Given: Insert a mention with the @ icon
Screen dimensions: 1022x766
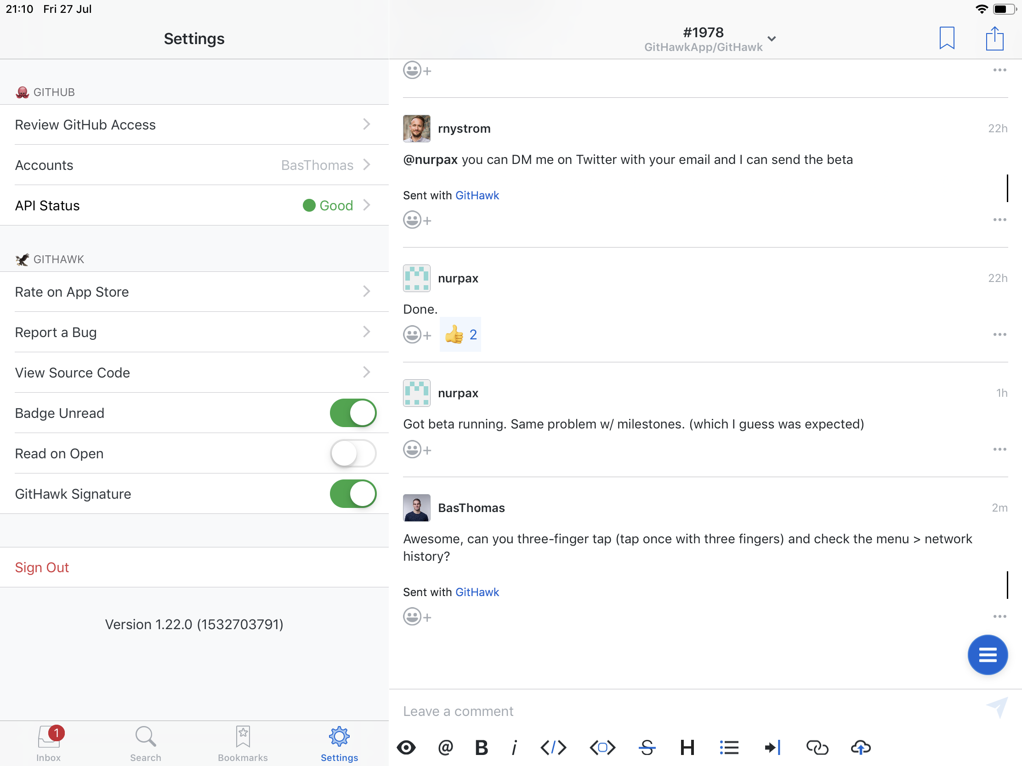Looking at the screenshot, I should 445,747.
